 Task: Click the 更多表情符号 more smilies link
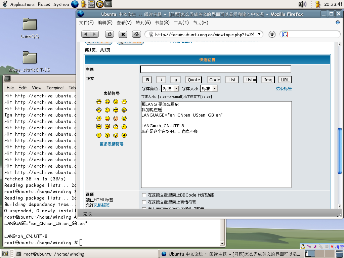click(x=112, y=144)
